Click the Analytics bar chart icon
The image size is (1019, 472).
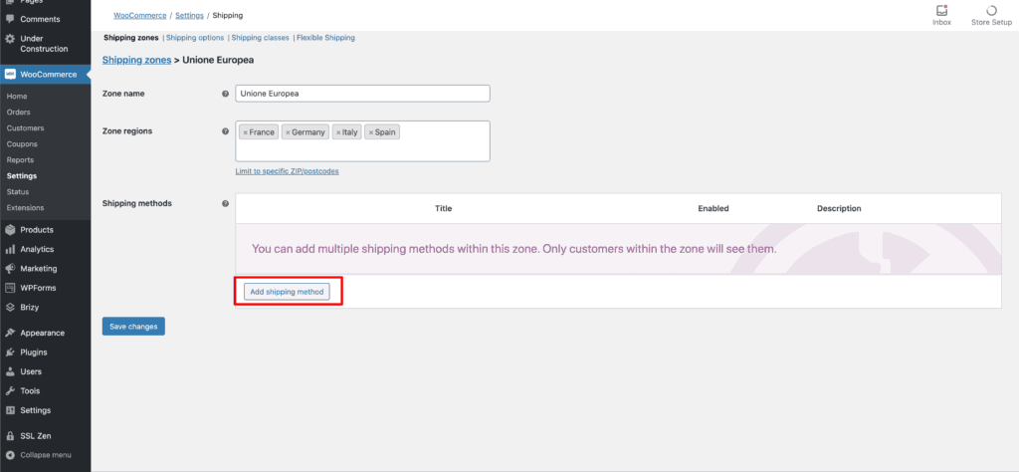(x=10, y=249)
